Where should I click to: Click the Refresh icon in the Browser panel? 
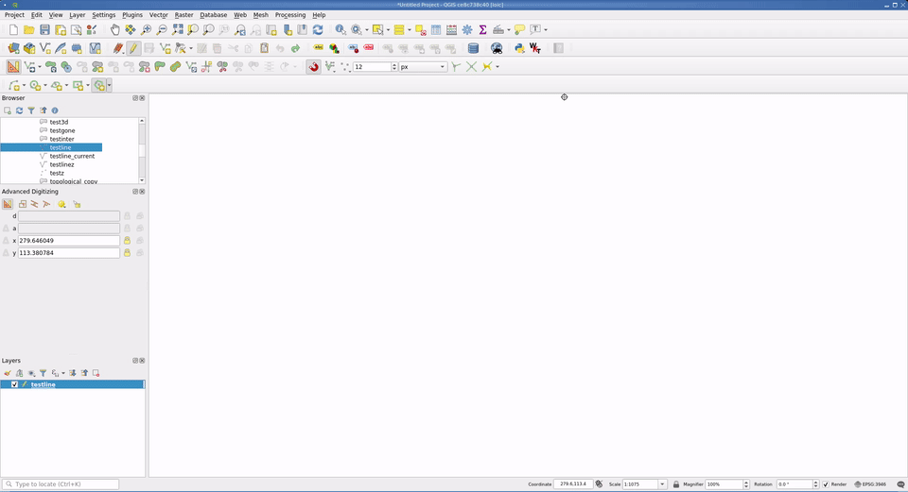(x=19, y=110)
